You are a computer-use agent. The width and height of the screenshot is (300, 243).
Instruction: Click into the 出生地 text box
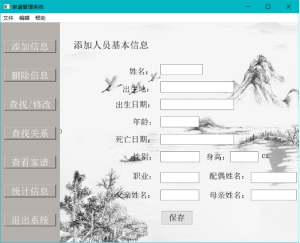pos(197,87)
